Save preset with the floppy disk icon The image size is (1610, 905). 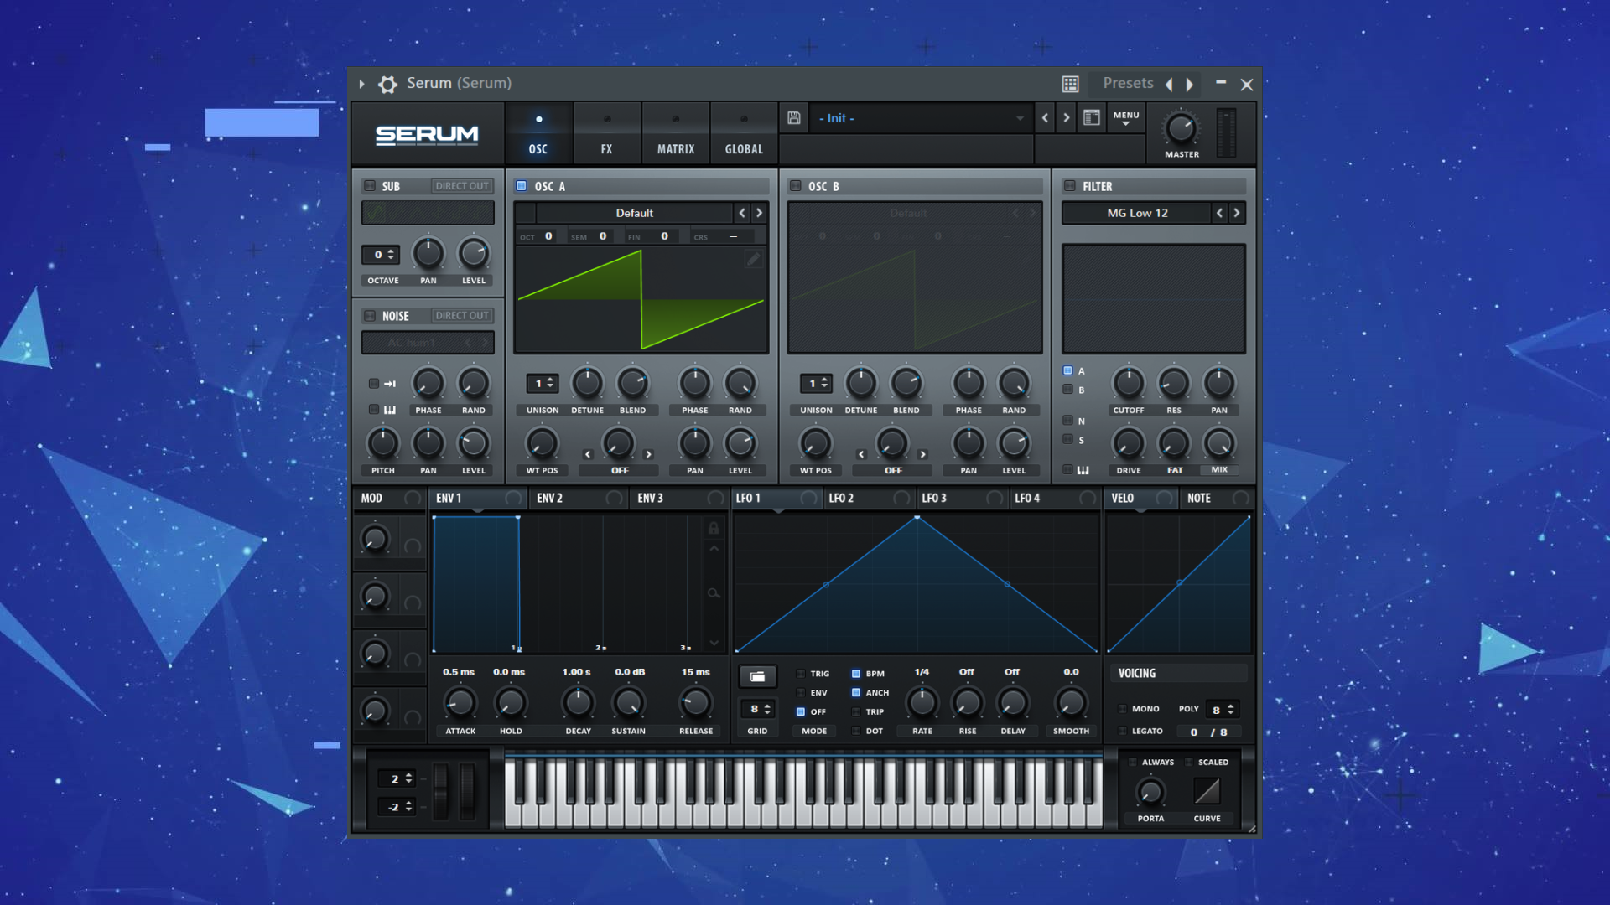coord(793,118)
